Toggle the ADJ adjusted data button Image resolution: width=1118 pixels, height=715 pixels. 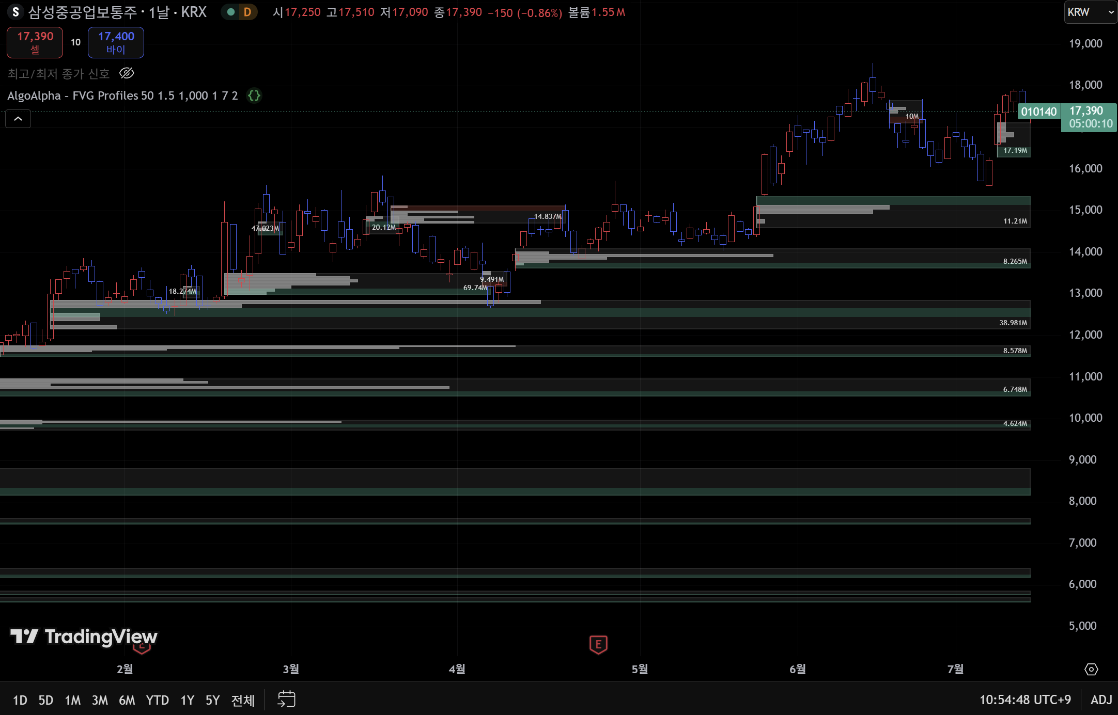(x=1101, y=700)
